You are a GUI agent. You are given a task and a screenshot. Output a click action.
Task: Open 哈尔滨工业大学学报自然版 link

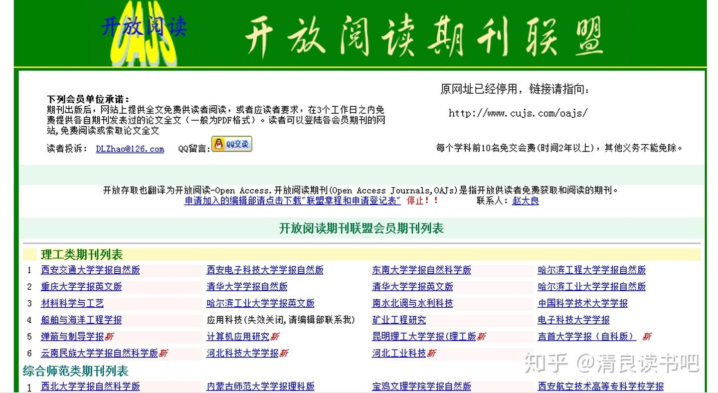pos(592,287)
